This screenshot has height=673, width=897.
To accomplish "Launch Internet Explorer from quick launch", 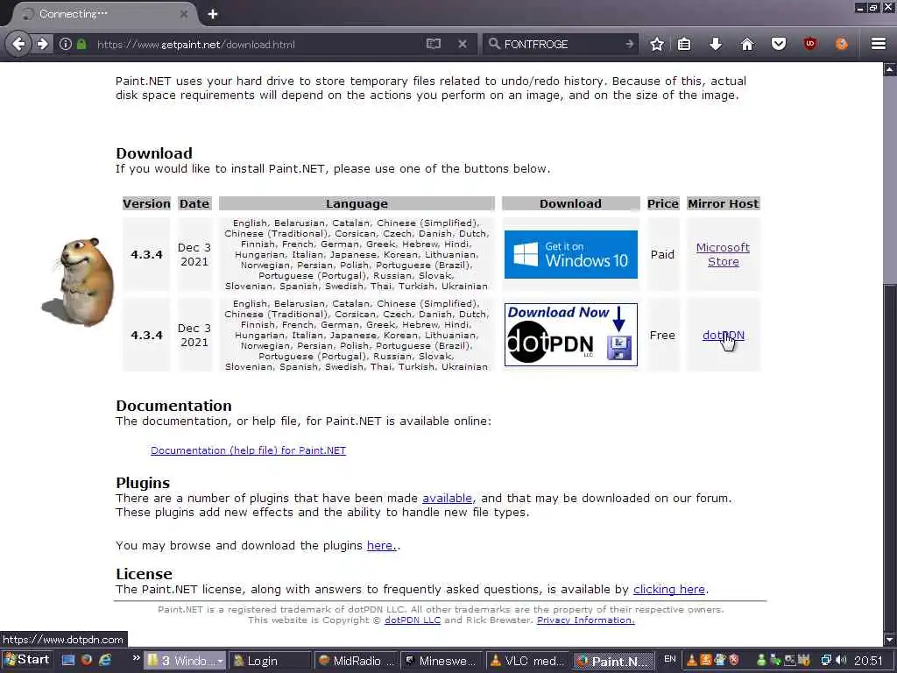I will [105, 660].
